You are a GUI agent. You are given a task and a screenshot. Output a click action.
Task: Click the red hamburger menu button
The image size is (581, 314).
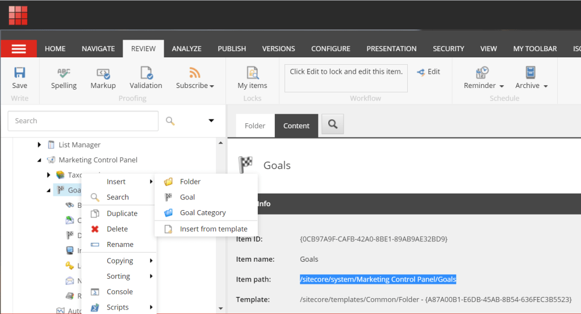pos(19,48)
